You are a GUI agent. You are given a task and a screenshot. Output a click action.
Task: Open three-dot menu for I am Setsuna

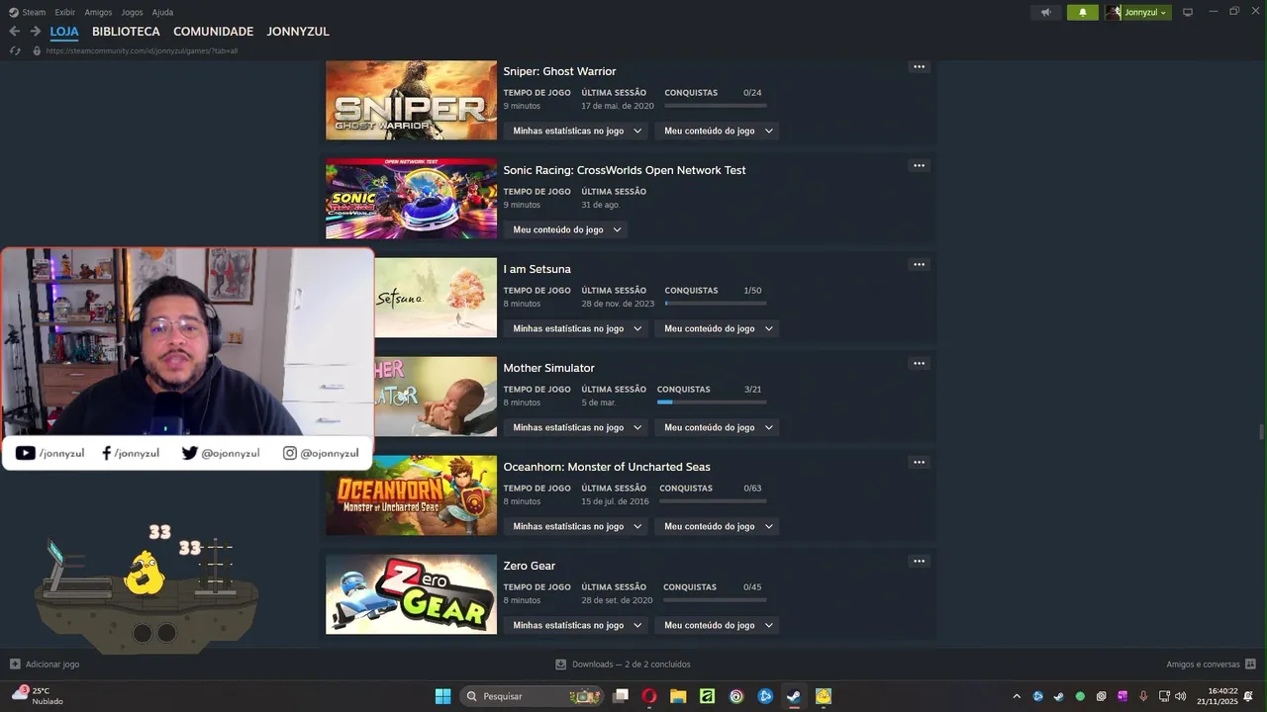(x=919, y=265)
